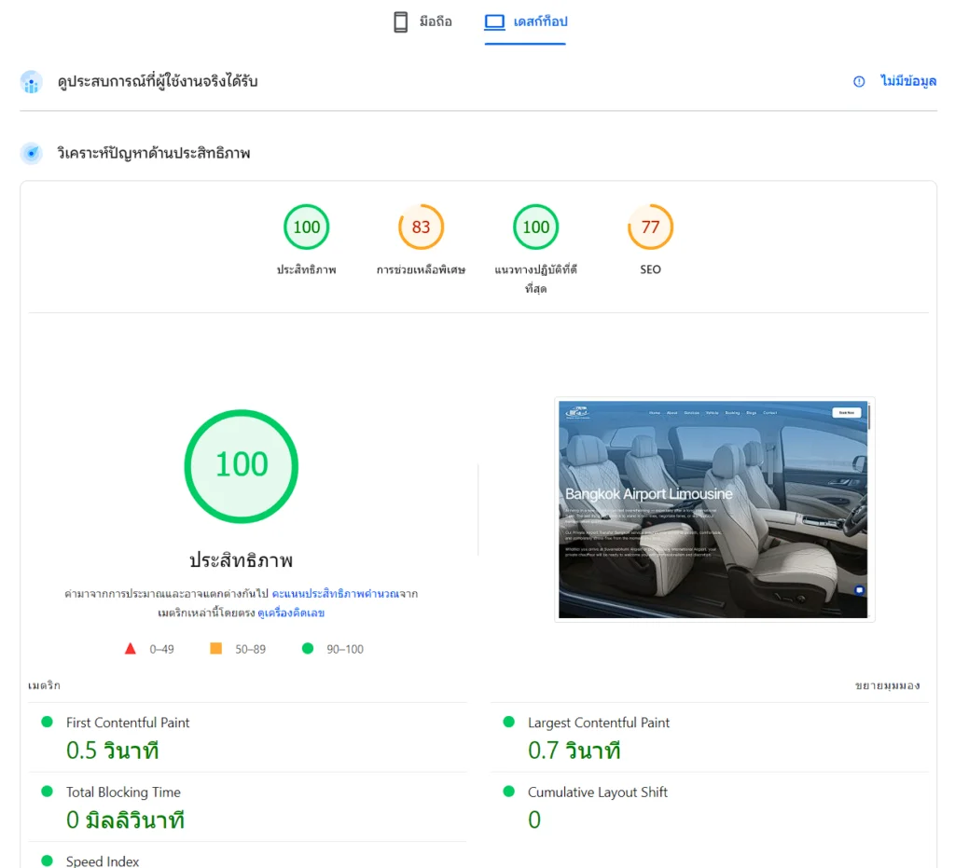The image size is (955, 868).
Task: Jump to the 100 best practices score
Action: point(535,227)
